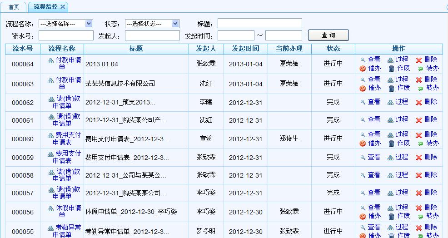Click the 查询 button
Image resolution: width=448 pixels, height=238 pixels.
pos(329,35)
